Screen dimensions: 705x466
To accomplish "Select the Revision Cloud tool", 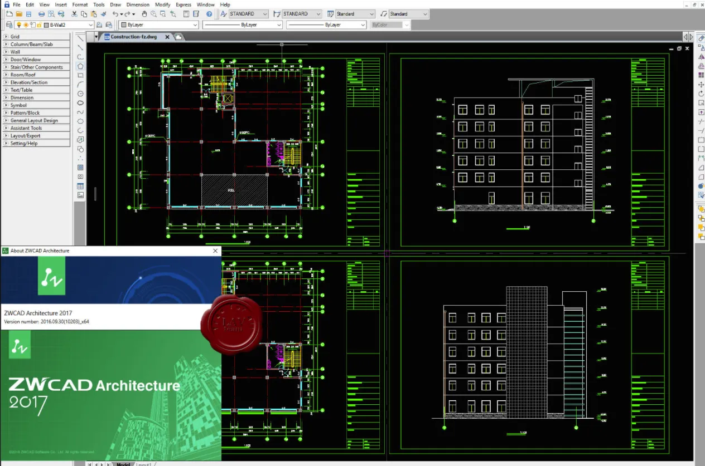I will coord(80,103).
